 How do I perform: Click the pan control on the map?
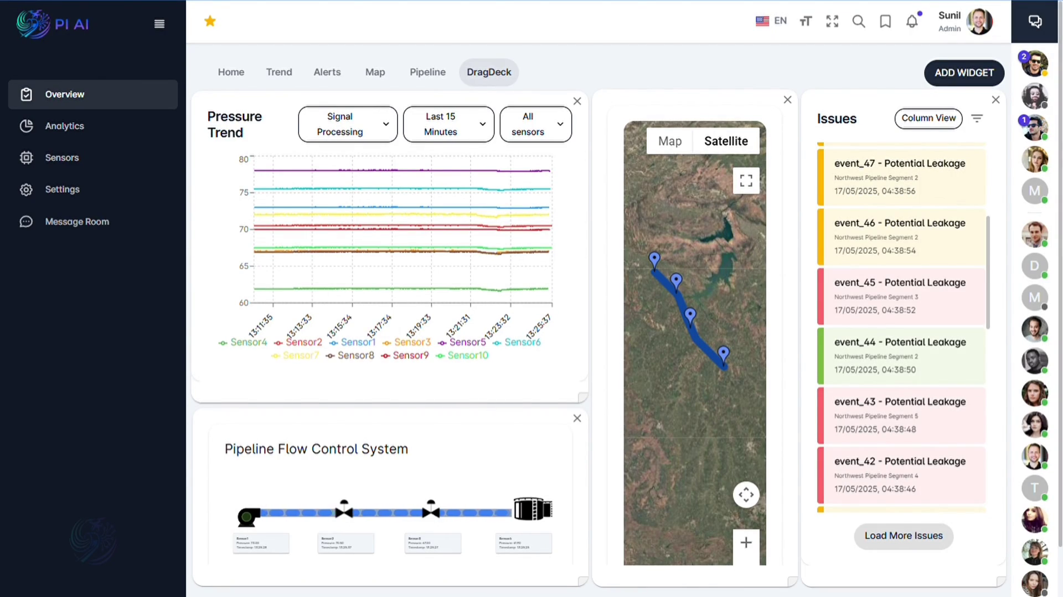point(746,494)
